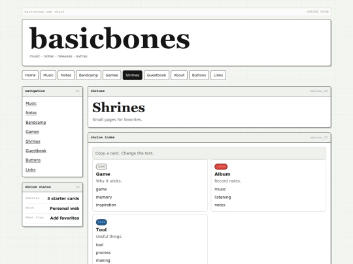Click 'Record notes.' text in Album card
353x264 pixels.
coord(227,181)
